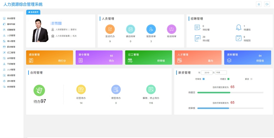This screenshot has width=274, height=138.
Task: Click the 待报到 clipboard check icon
Action: 239,38
